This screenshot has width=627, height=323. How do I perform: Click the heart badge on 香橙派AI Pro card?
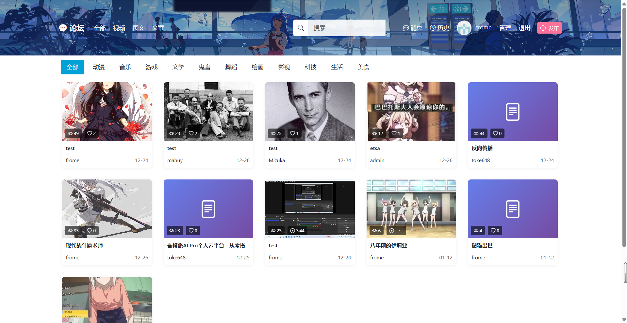tap(193, 231)
